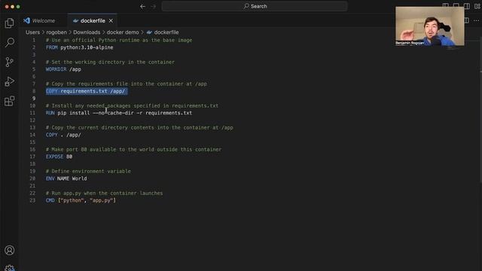
Task: Click the Define environment variable comment
Action: [88, 171]
